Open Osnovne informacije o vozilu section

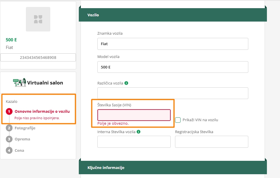[42, 111]
